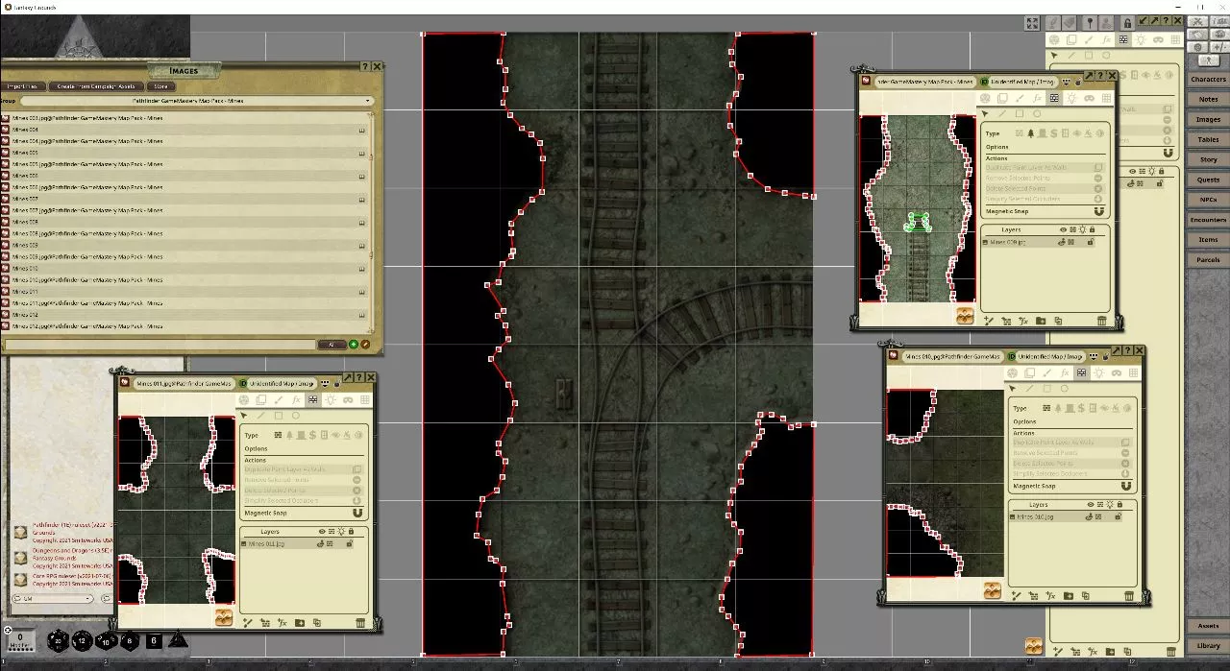The width and height of the screenshot is (1230, 671).
Task: Click add paint layer icon in Mines 010
Action: point(1017,595)
